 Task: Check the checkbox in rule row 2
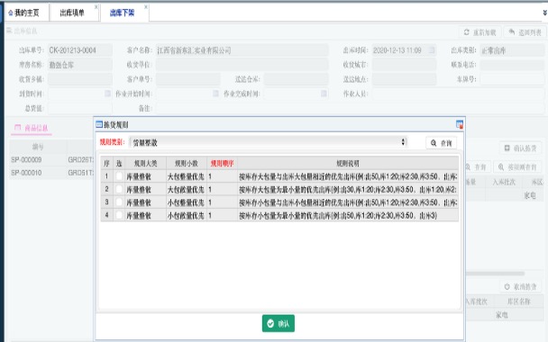click(x=119, y=189)
